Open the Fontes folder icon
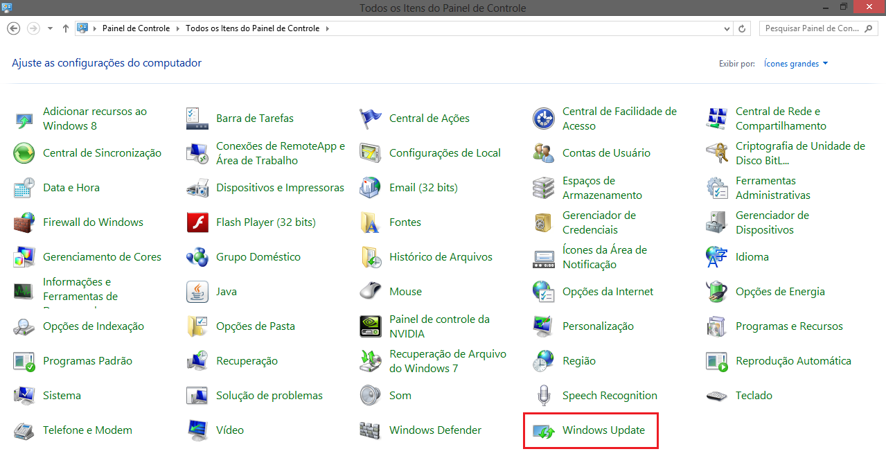Image resolution: width=886 pixels, height=465 pixels. point(371,222)
